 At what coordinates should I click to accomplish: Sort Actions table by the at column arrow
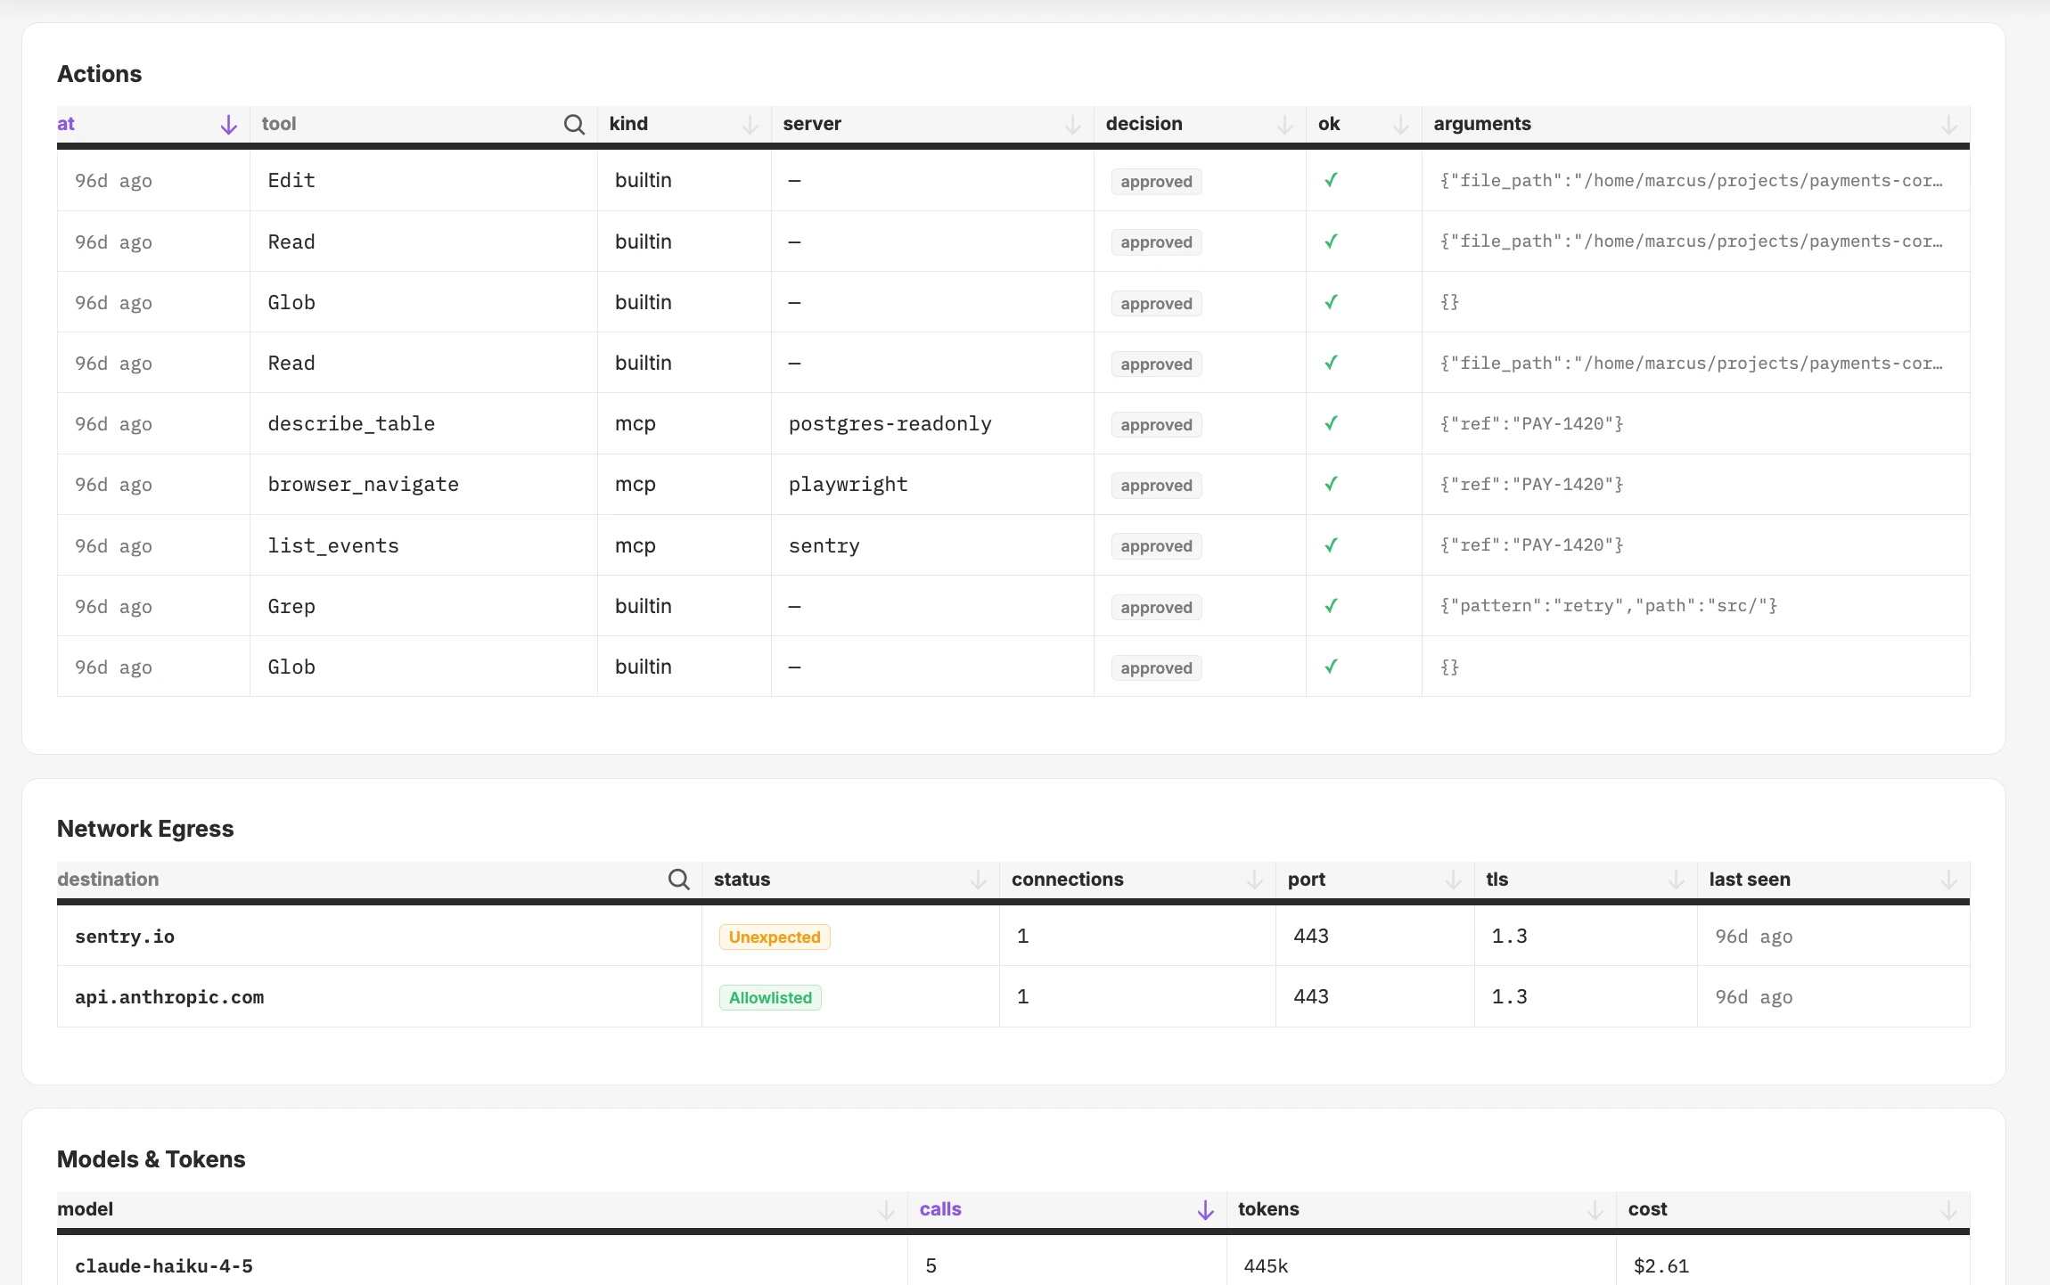click(229, 125)
